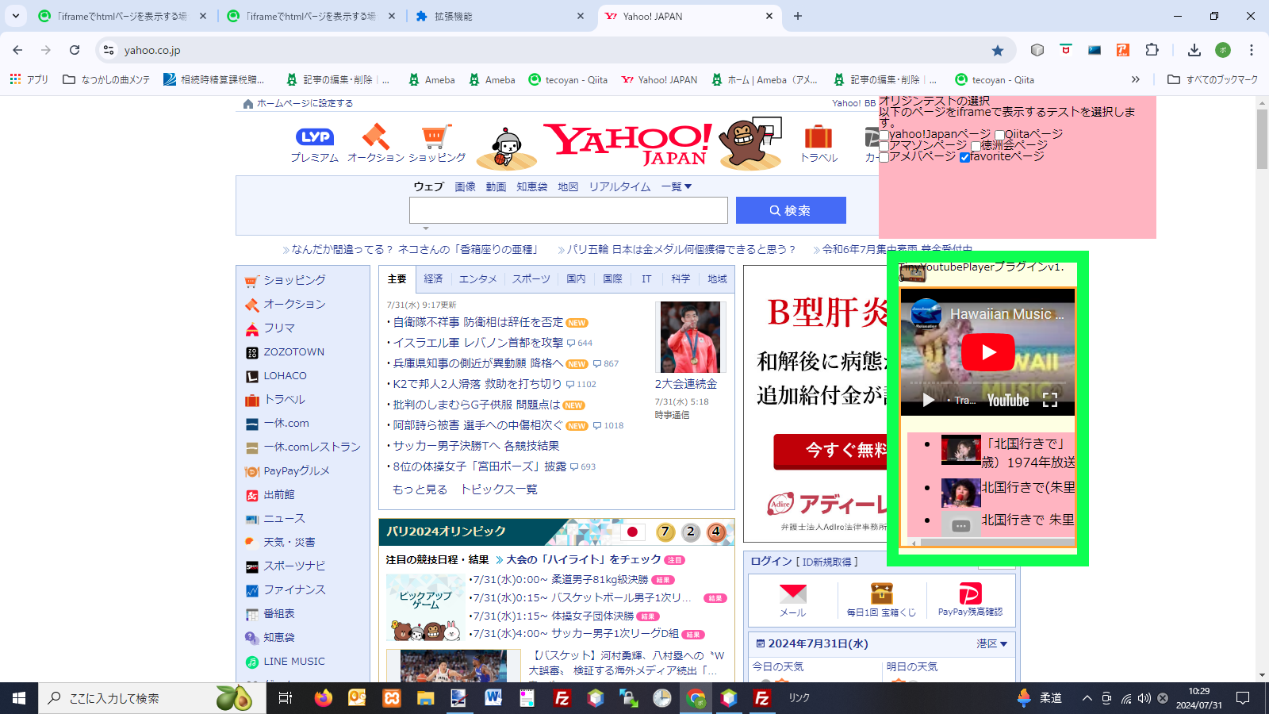Expand the bookmarks overflow chevron
This screenshot has width=1269, height=714.
[x=1137, y=79]
